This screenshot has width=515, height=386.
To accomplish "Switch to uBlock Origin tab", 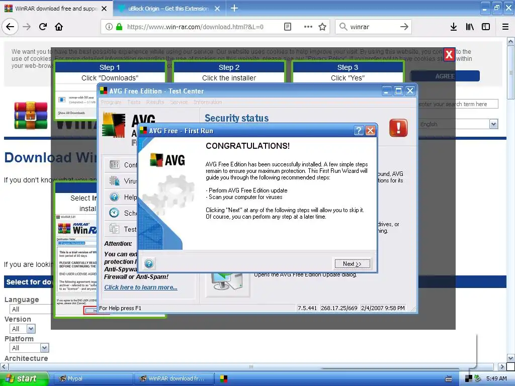I will (x=168, y=9).
